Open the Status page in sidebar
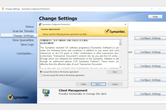166x110 pixels. pyautogui.click(x=30, y=27)
